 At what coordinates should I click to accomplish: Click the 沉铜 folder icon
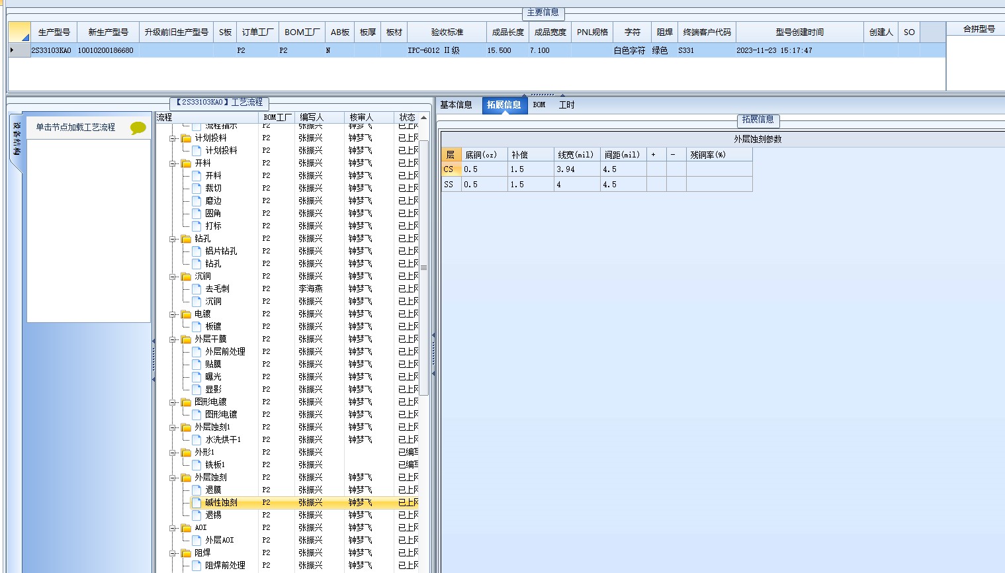[187, 277]
